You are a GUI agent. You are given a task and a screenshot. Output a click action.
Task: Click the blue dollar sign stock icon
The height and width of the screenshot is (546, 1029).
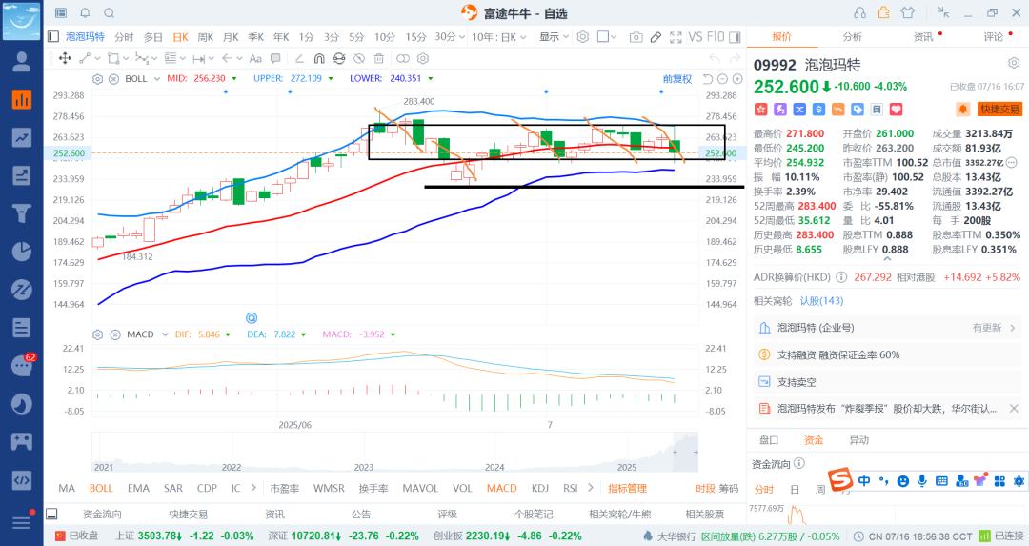pyautogui.click(x=818, y=110)
